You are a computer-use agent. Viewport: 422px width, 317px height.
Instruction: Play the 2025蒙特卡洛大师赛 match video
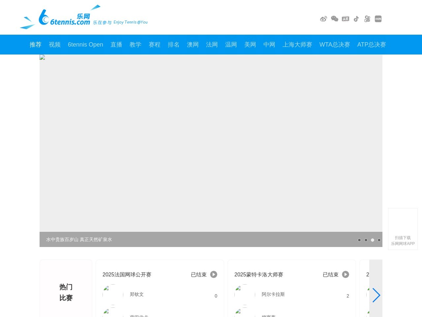[x=346, y=274]
